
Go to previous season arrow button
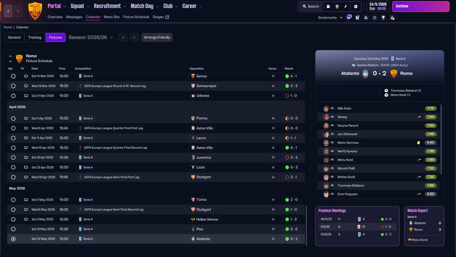(123, 37)
